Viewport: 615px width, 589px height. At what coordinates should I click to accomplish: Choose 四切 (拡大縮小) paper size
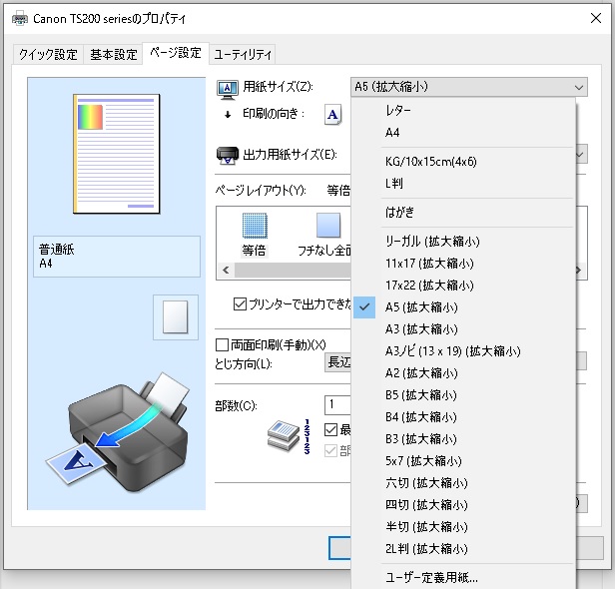pyautogui.click(x=463, y=505)
